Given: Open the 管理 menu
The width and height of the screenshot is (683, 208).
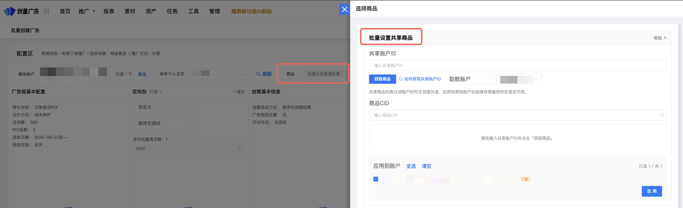Looking at the screenshot, I should (215, 11).
